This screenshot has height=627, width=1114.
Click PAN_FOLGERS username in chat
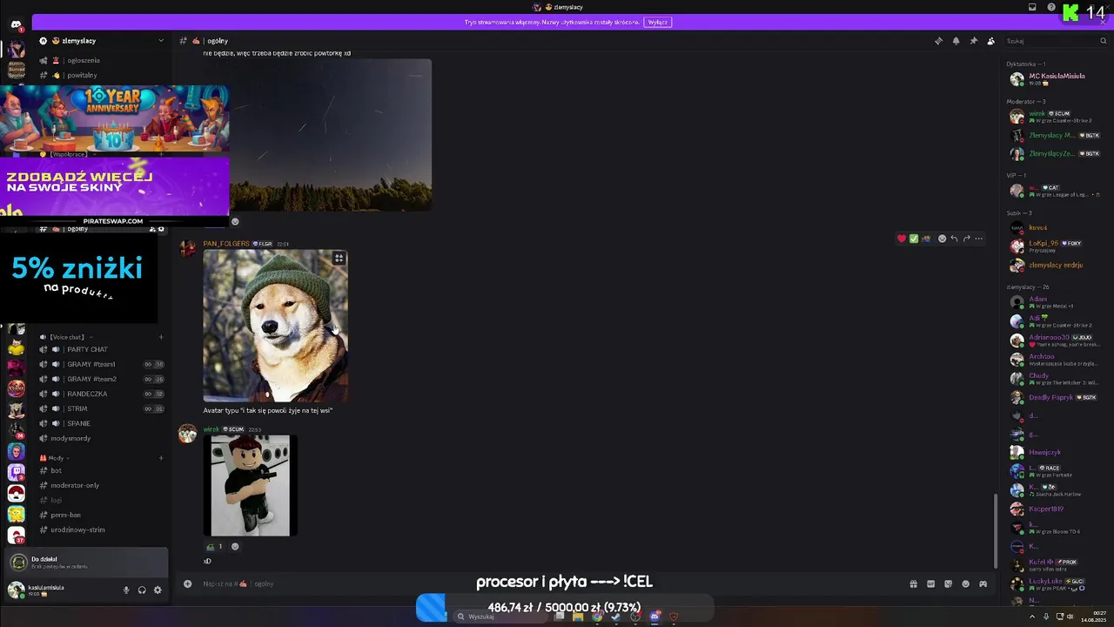pyautogui.click(x=226, y=244)
